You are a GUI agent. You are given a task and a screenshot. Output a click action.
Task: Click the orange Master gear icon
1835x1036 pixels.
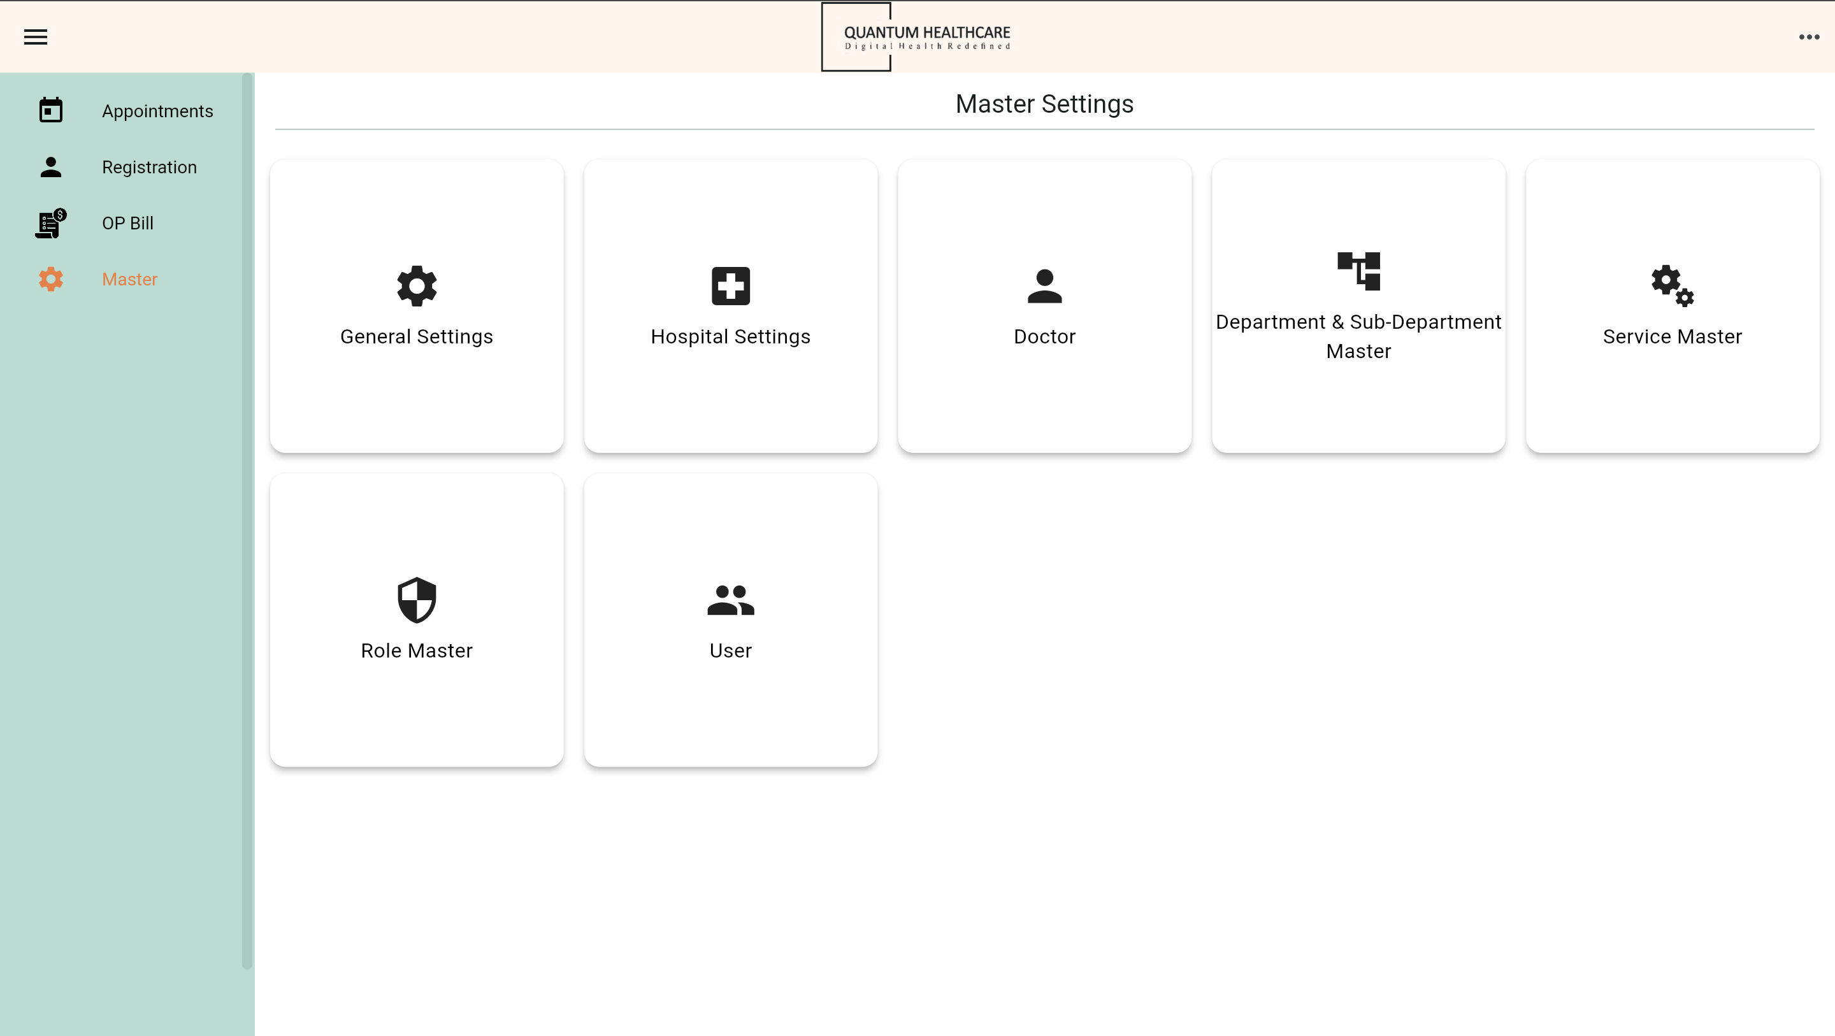point(50,279)
